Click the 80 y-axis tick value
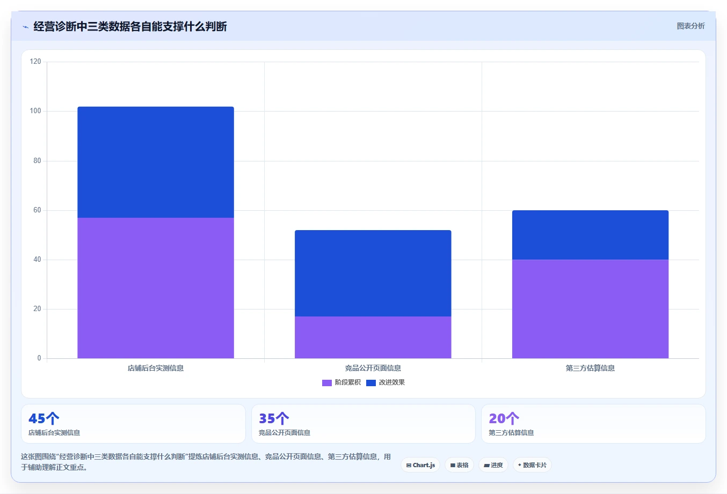The height and width of the screenshot is (494, 727). coord(37,161)
